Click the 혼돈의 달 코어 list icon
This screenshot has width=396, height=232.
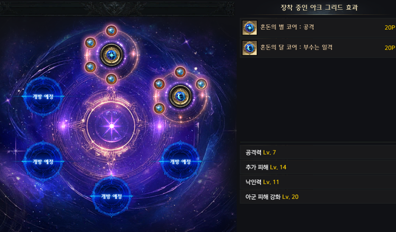[250, 48]
